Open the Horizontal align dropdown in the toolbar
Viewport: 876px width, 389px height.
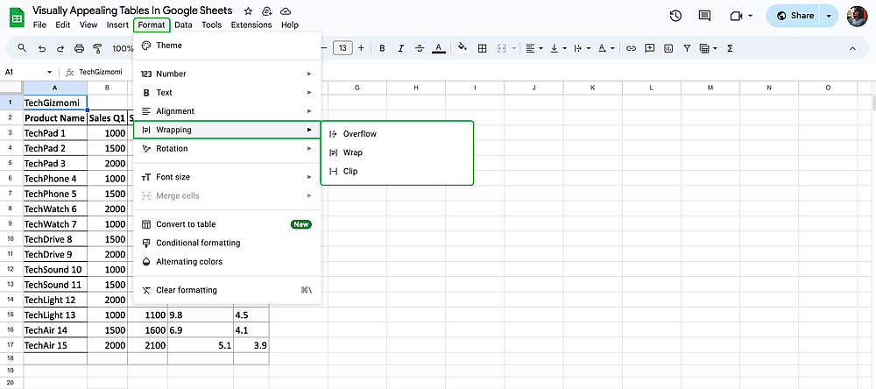(x=534, y=49)
